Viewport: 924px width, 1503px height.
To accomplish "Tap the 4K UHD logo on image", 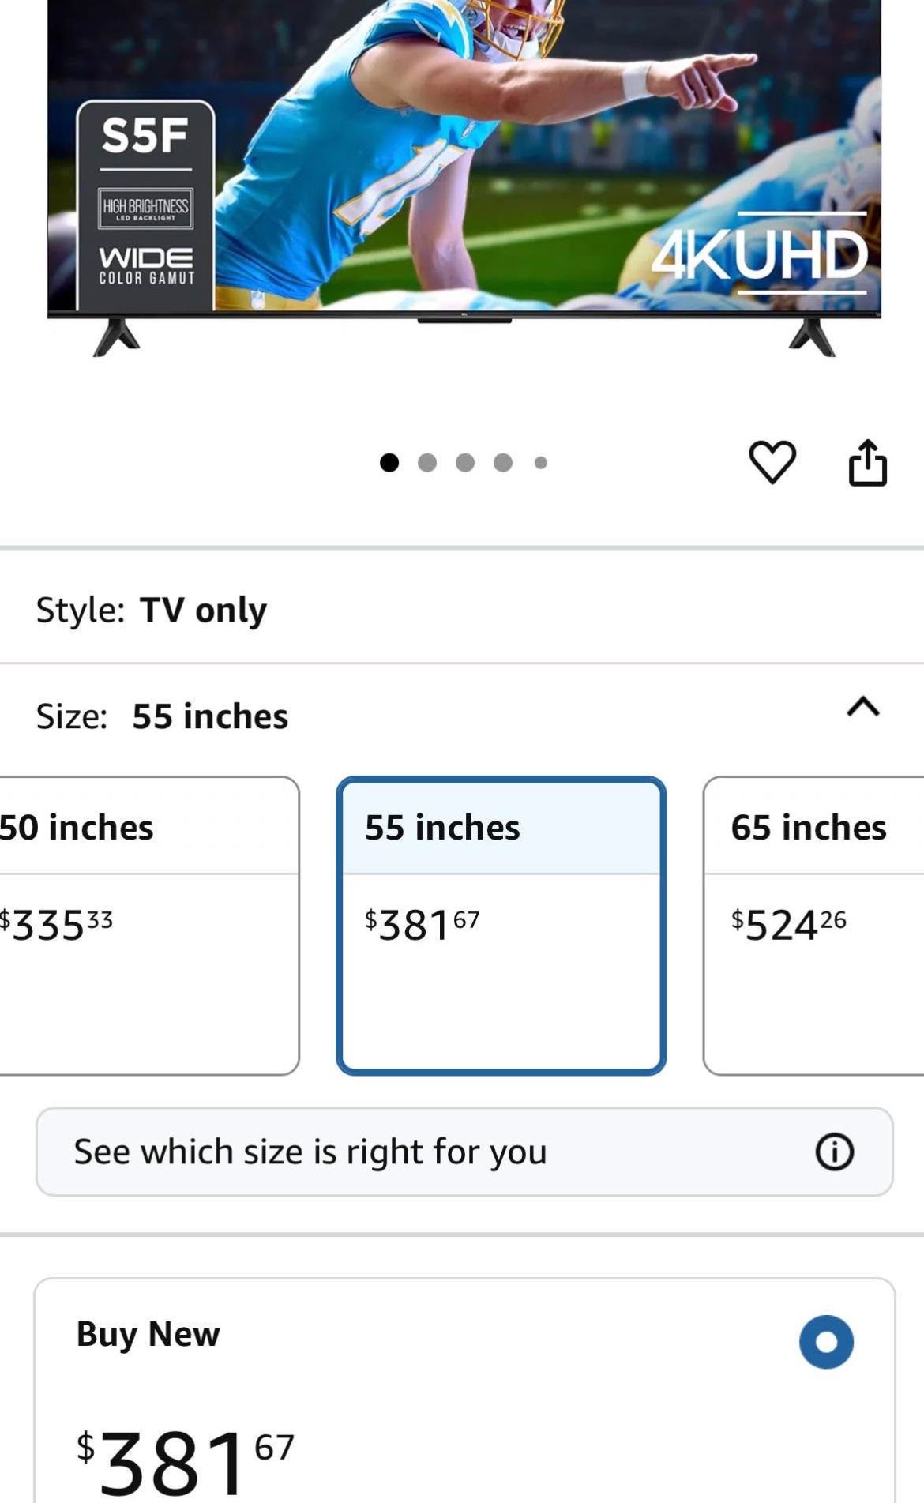I will point(760,254).
